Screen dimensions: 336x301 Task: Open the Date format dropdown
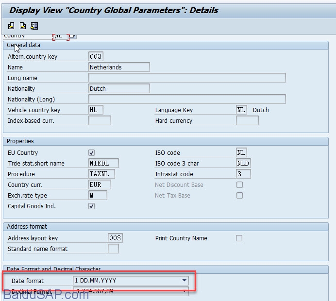pyautogui.click(x=184, y=281)
